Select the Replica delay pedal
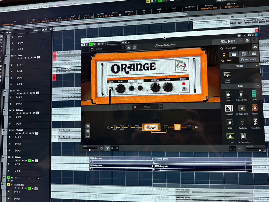269x202 pixels. (255, 109)
